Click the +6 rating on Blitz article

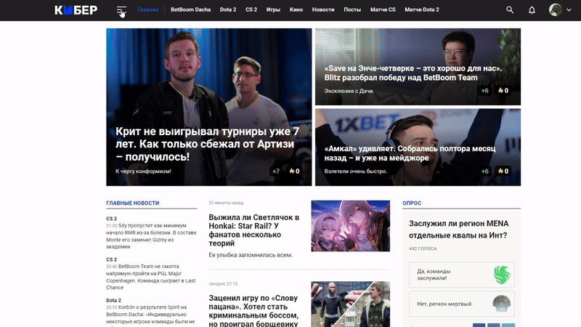click(x=484, y=90)
